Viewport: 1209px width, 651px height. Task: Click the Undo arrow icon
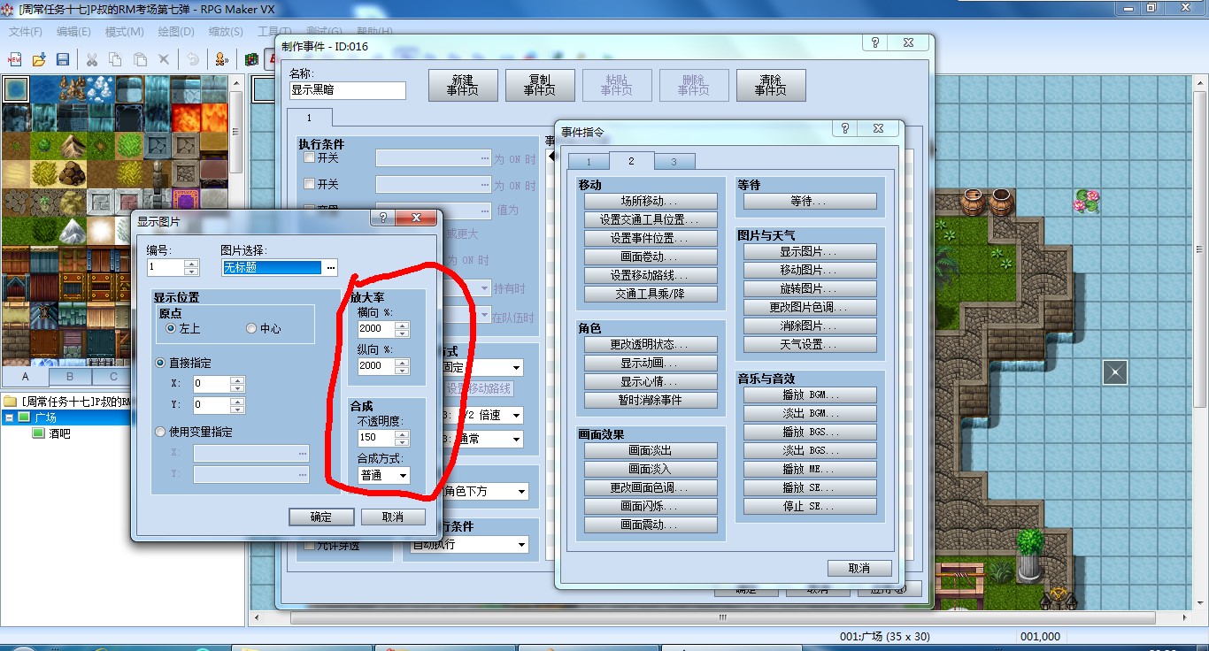pos(192,59)
